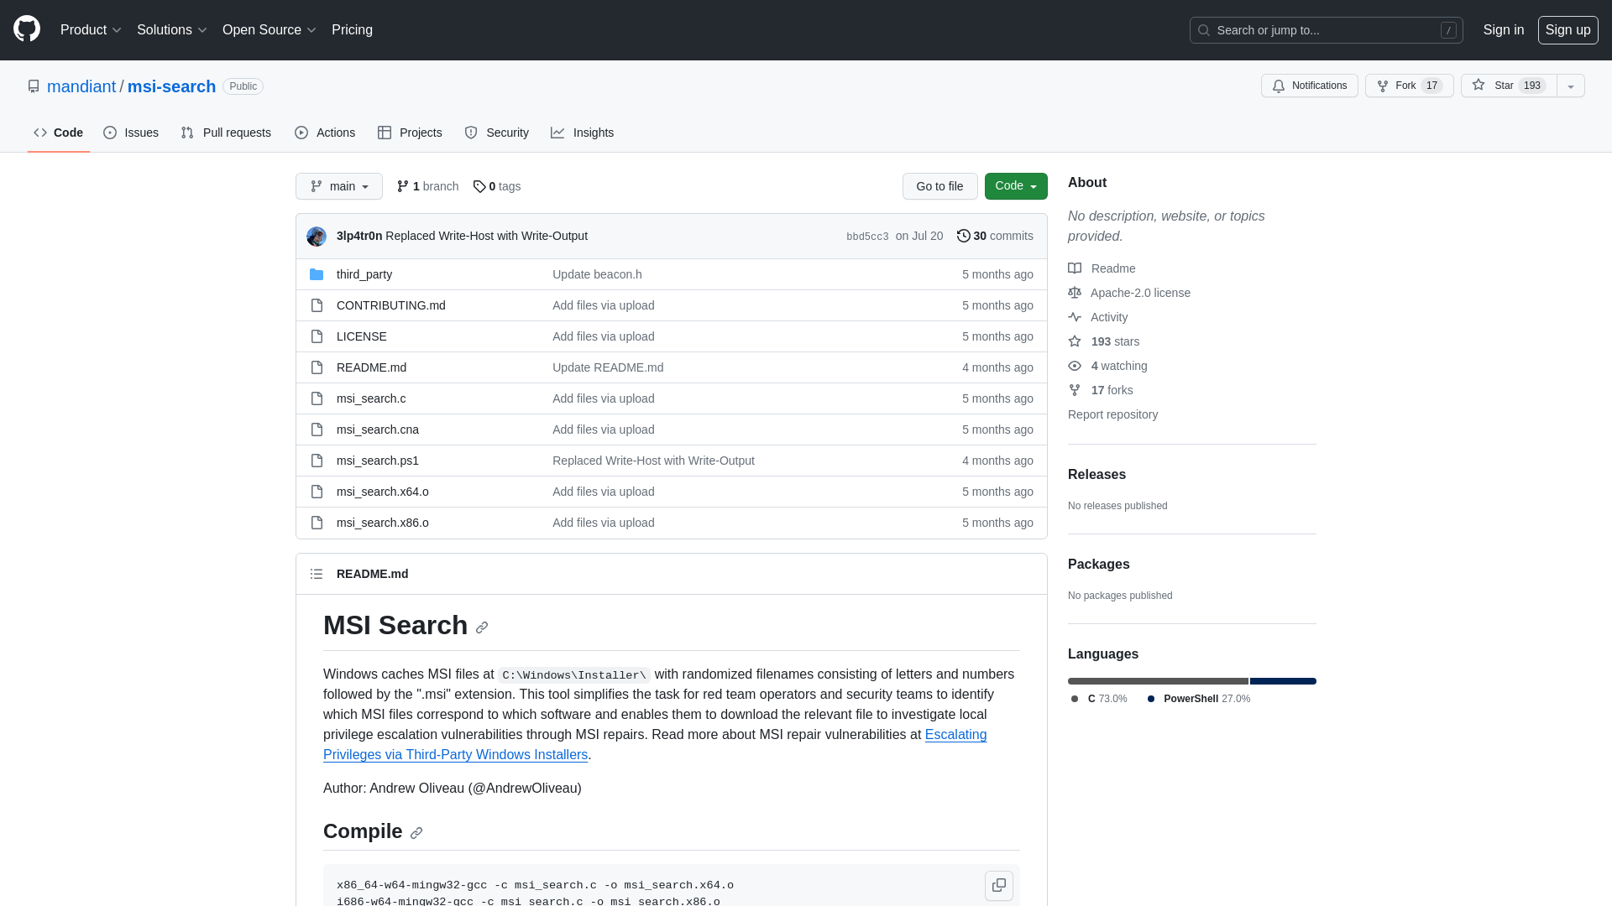Click the Sign up button
This screenshot has height=906, width=1612.
pyautogui.click(x=1568, y=30)
